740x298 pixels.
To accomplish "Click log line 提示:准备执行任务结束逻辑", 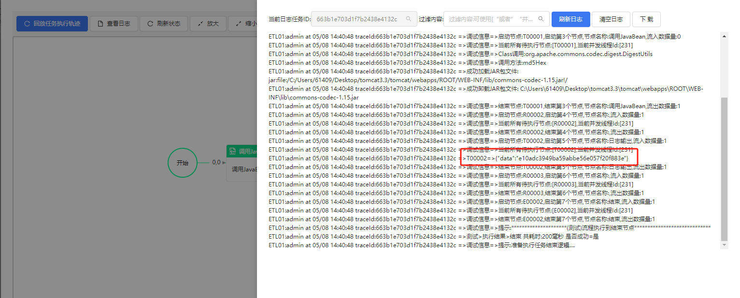I will [x=422, y=245].
